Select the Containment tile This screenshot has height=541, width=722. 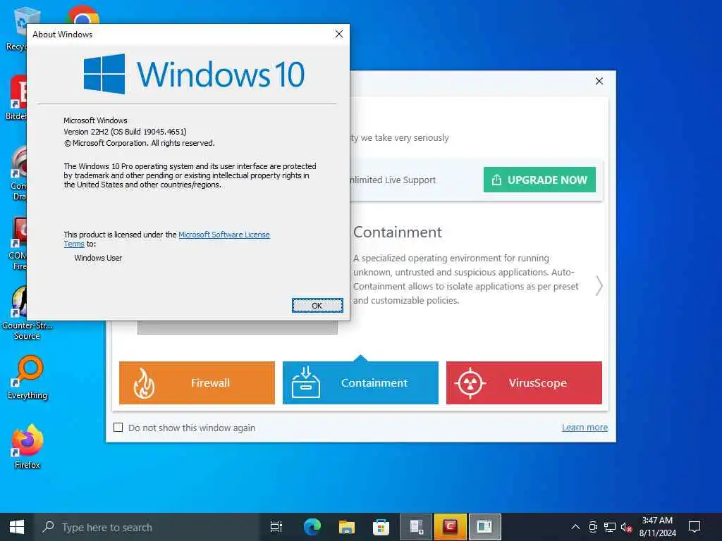tap(360, 383)
